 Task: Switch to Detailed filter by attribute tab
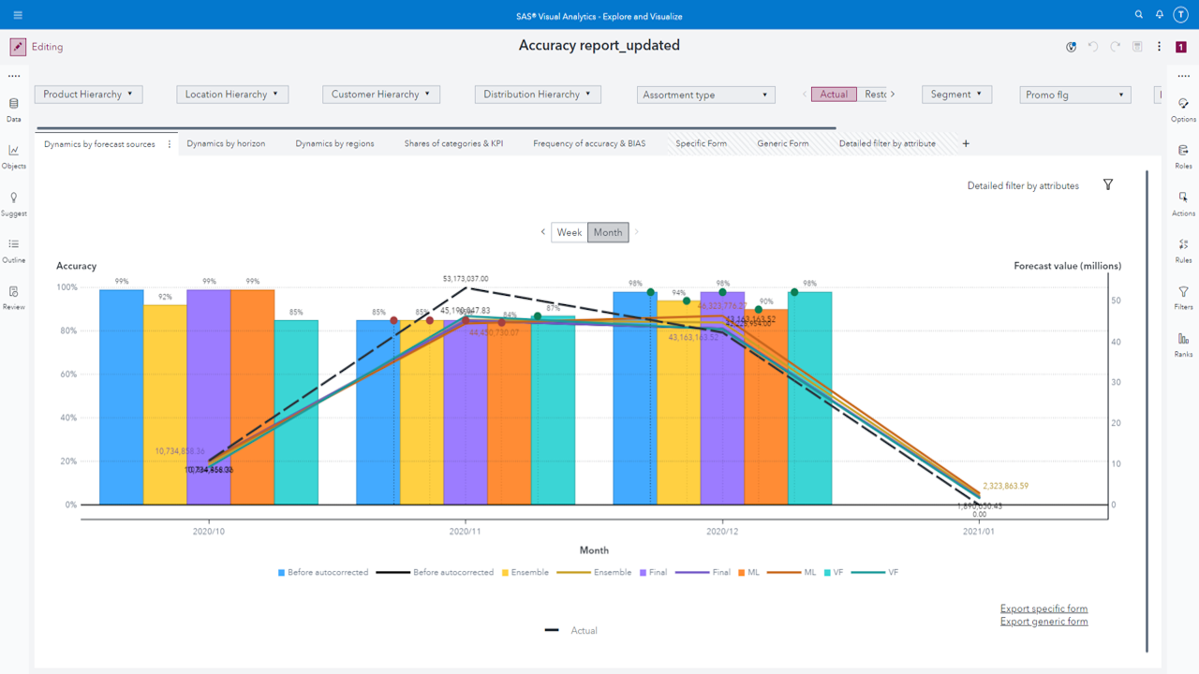pos(887,144)
